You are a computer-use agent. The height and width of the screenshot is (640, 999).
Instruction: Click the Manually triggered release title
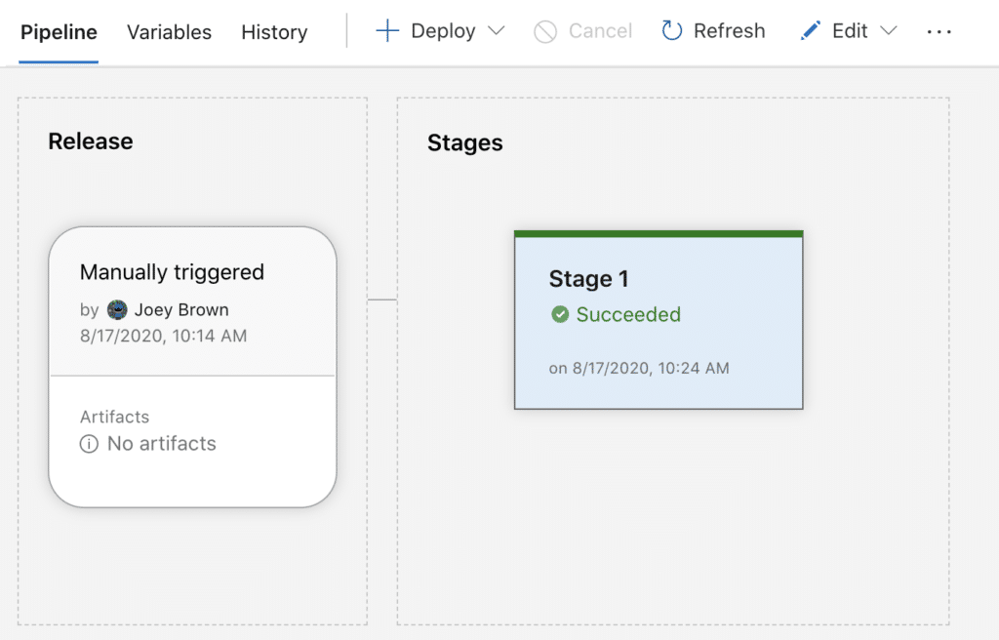(x=172, y=272)
